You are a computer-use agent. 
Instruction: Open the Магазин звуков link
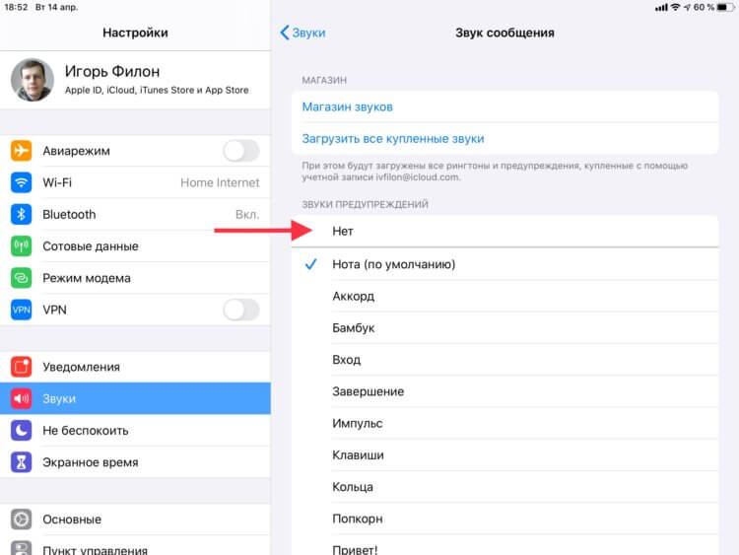point(348,107)
